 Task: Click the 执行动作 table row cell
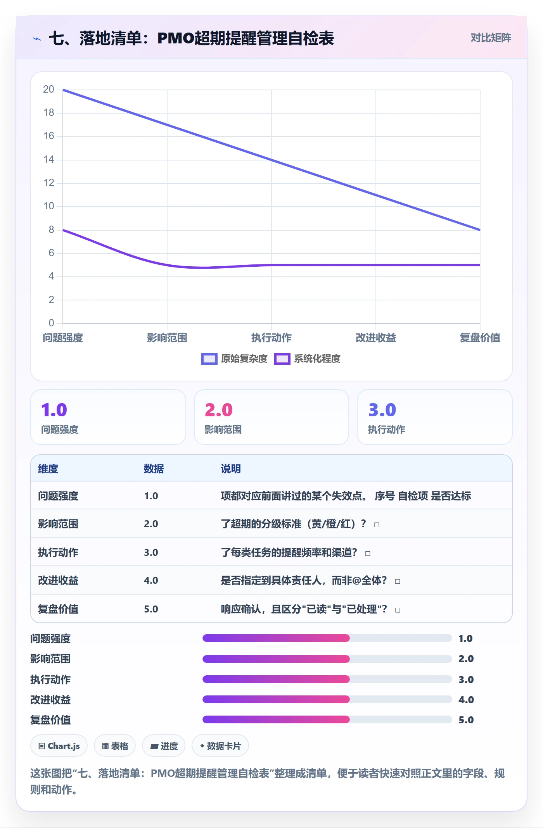click(58, 553)
